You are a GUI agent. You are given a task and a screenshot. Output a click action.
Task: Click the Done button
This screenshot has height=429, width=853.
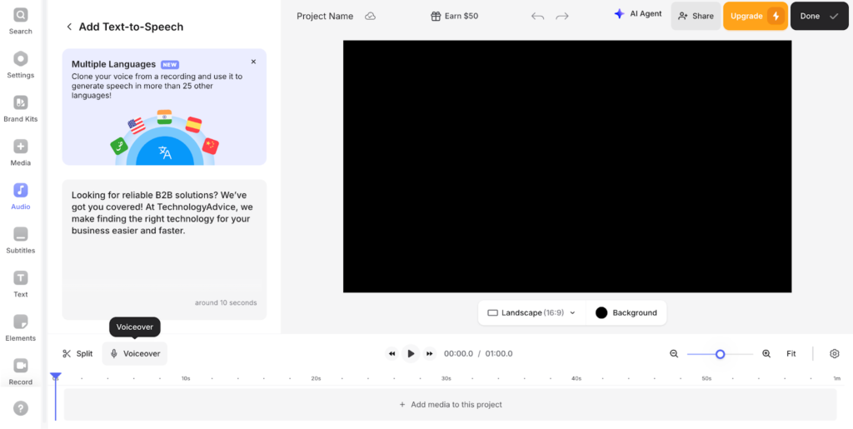point(819,17)
